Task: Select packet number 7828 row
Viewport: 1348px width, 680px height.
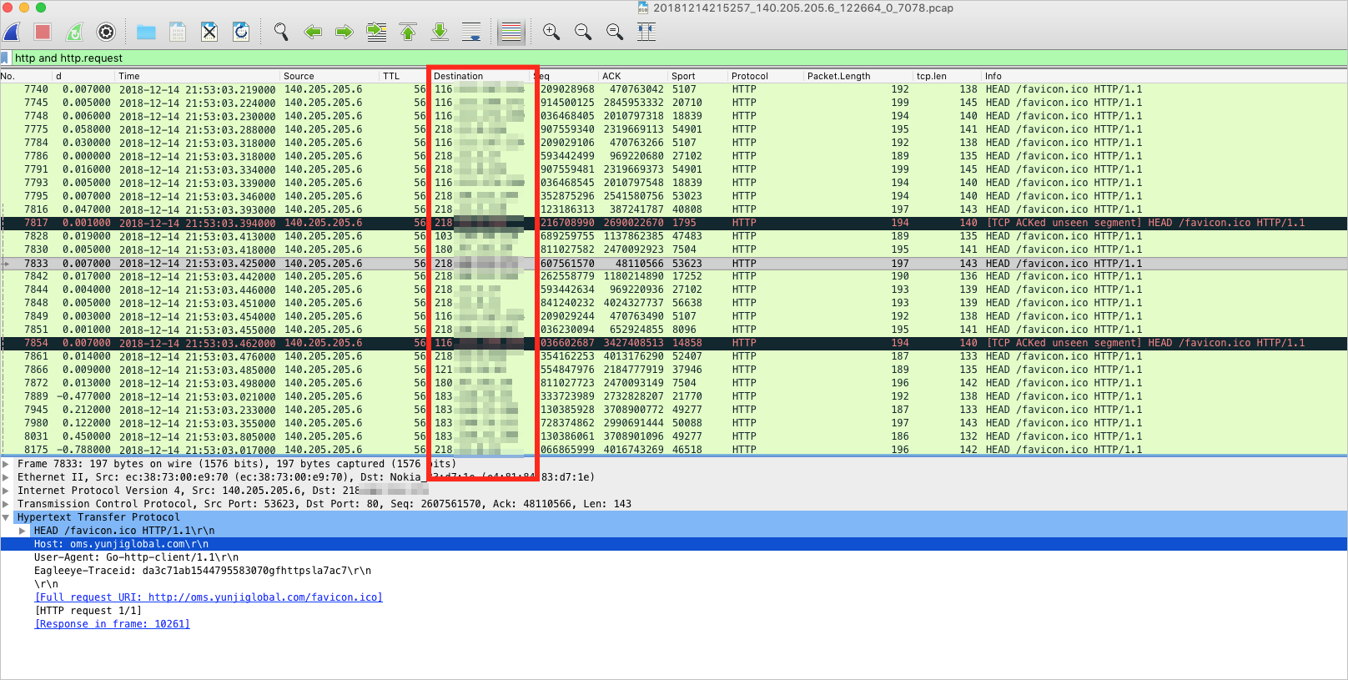Action: click(x=674, y=236)
